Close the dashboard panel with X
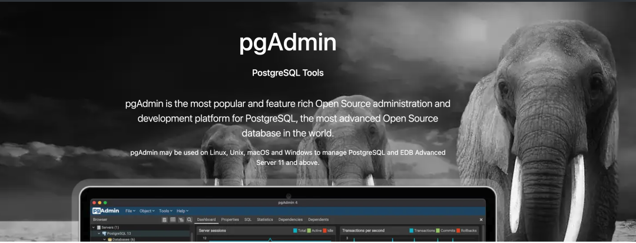636x243 pixels. point(481,220)
